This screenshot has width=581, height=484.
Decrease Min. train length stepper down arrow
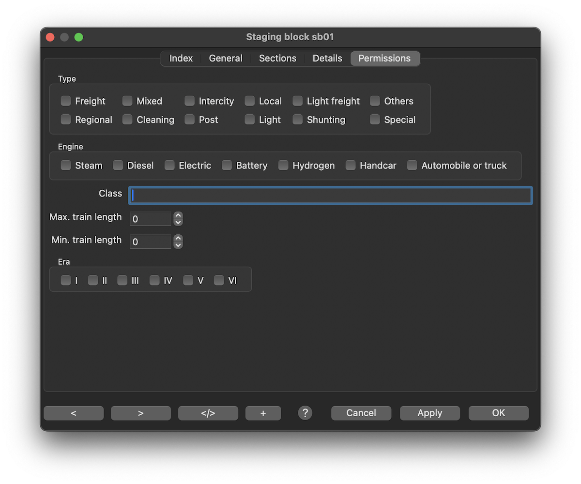click(178, 245)
